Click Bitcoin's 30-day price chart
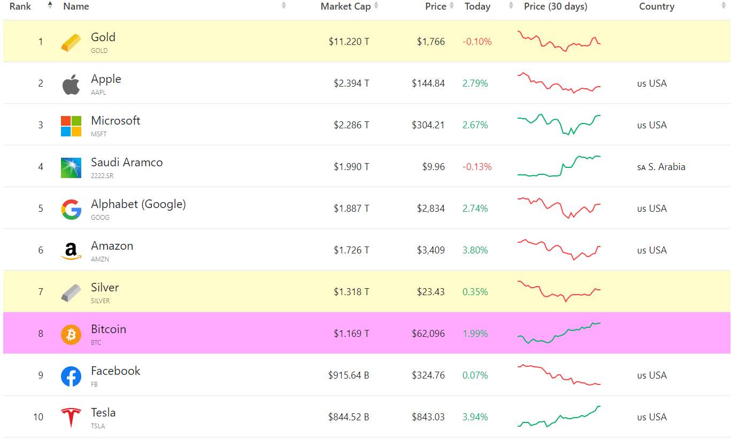This screenshot has height=439, width=731. [559, 333]
